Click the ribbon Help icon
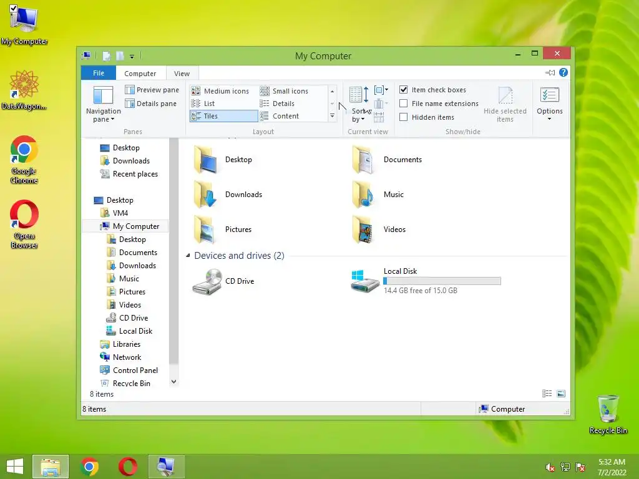This screenshot has width=639, height=479. pos(563,72)
